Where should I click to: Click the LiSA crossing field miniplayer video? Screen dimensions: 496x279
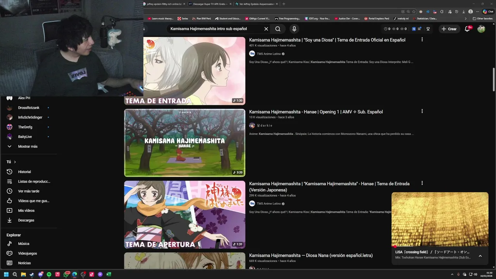[440, 219]
